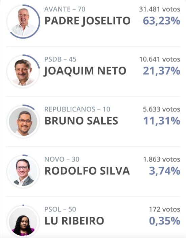Screen dimensions: 186x238
Task: Click the 3,74% percentage result
Action: click(165, 171)
